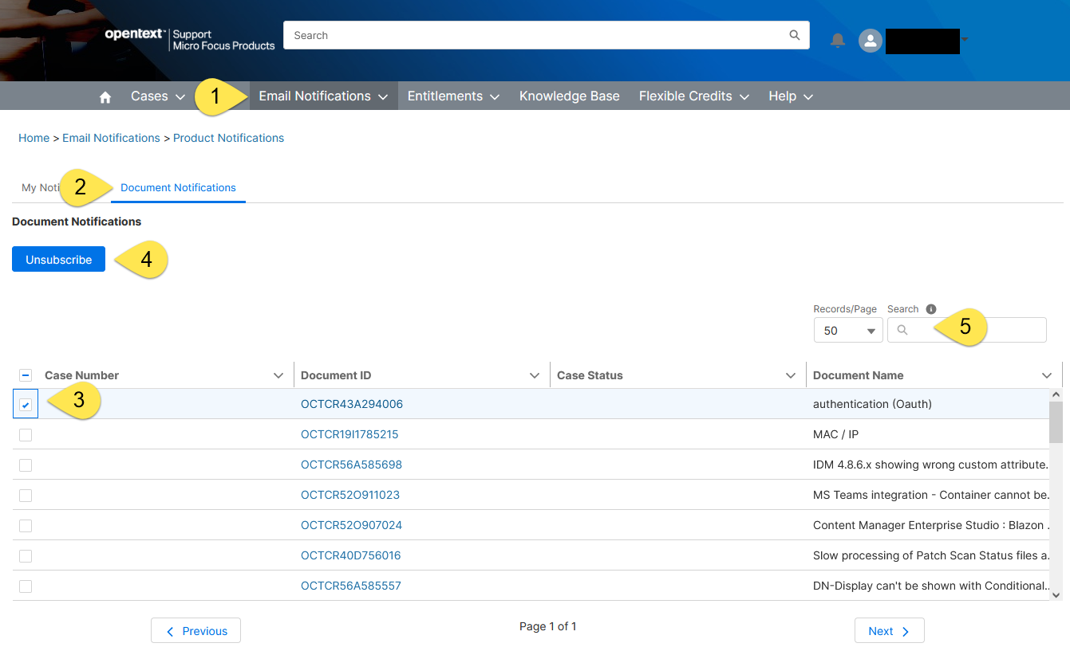Image resolution: width=1070 pixels, height=651 pixels.
Task: Switch to the Document Notifications tab
Action: (x=178, y=188)
